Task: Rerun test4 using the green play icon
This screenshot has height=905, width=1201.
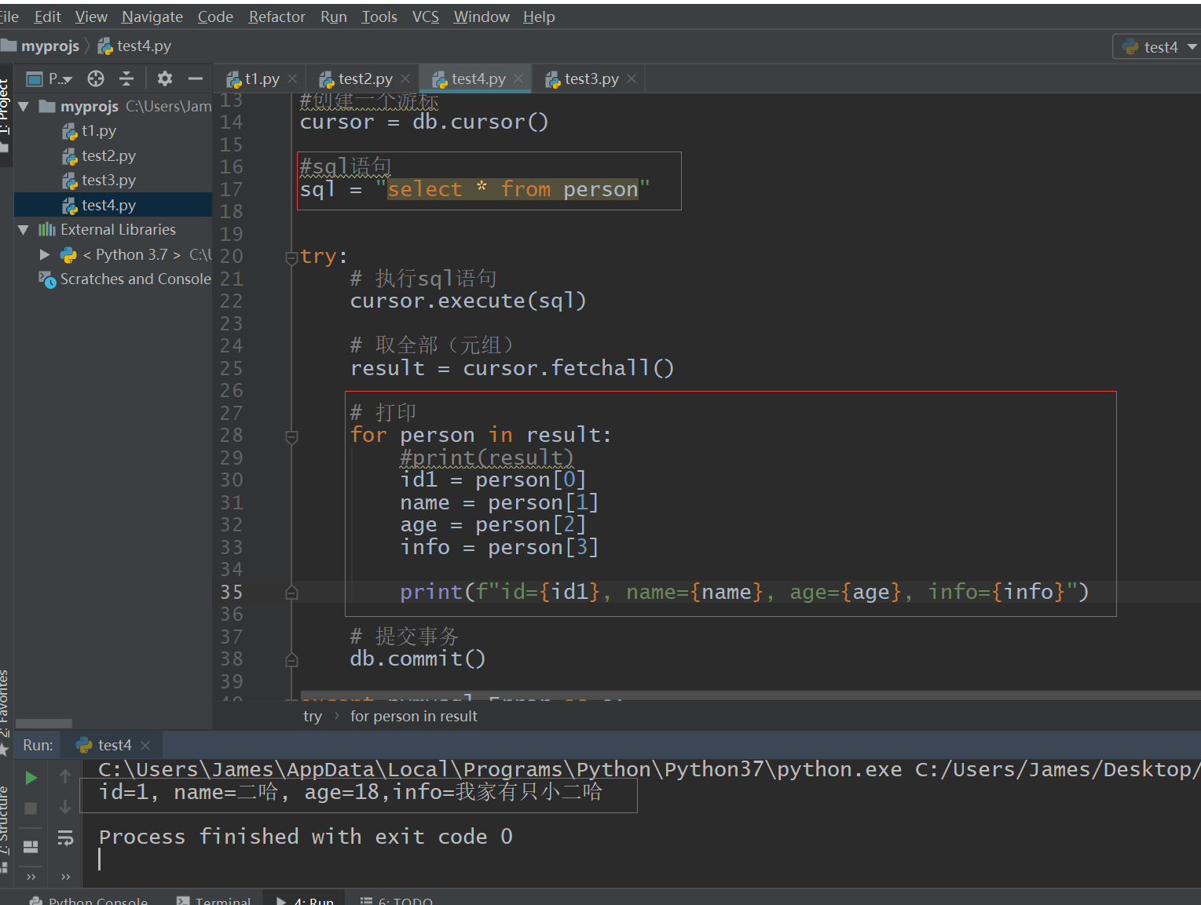Action: pyautogui.click(x=31, y=777)
